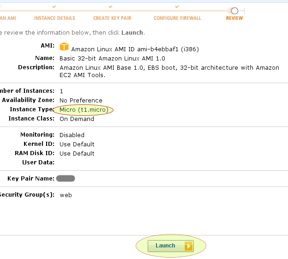Image resolution: width=288 pixels, height=259 pixels.
Task: Click checkmark above Instance Details
Action: [x=54, y=7]
